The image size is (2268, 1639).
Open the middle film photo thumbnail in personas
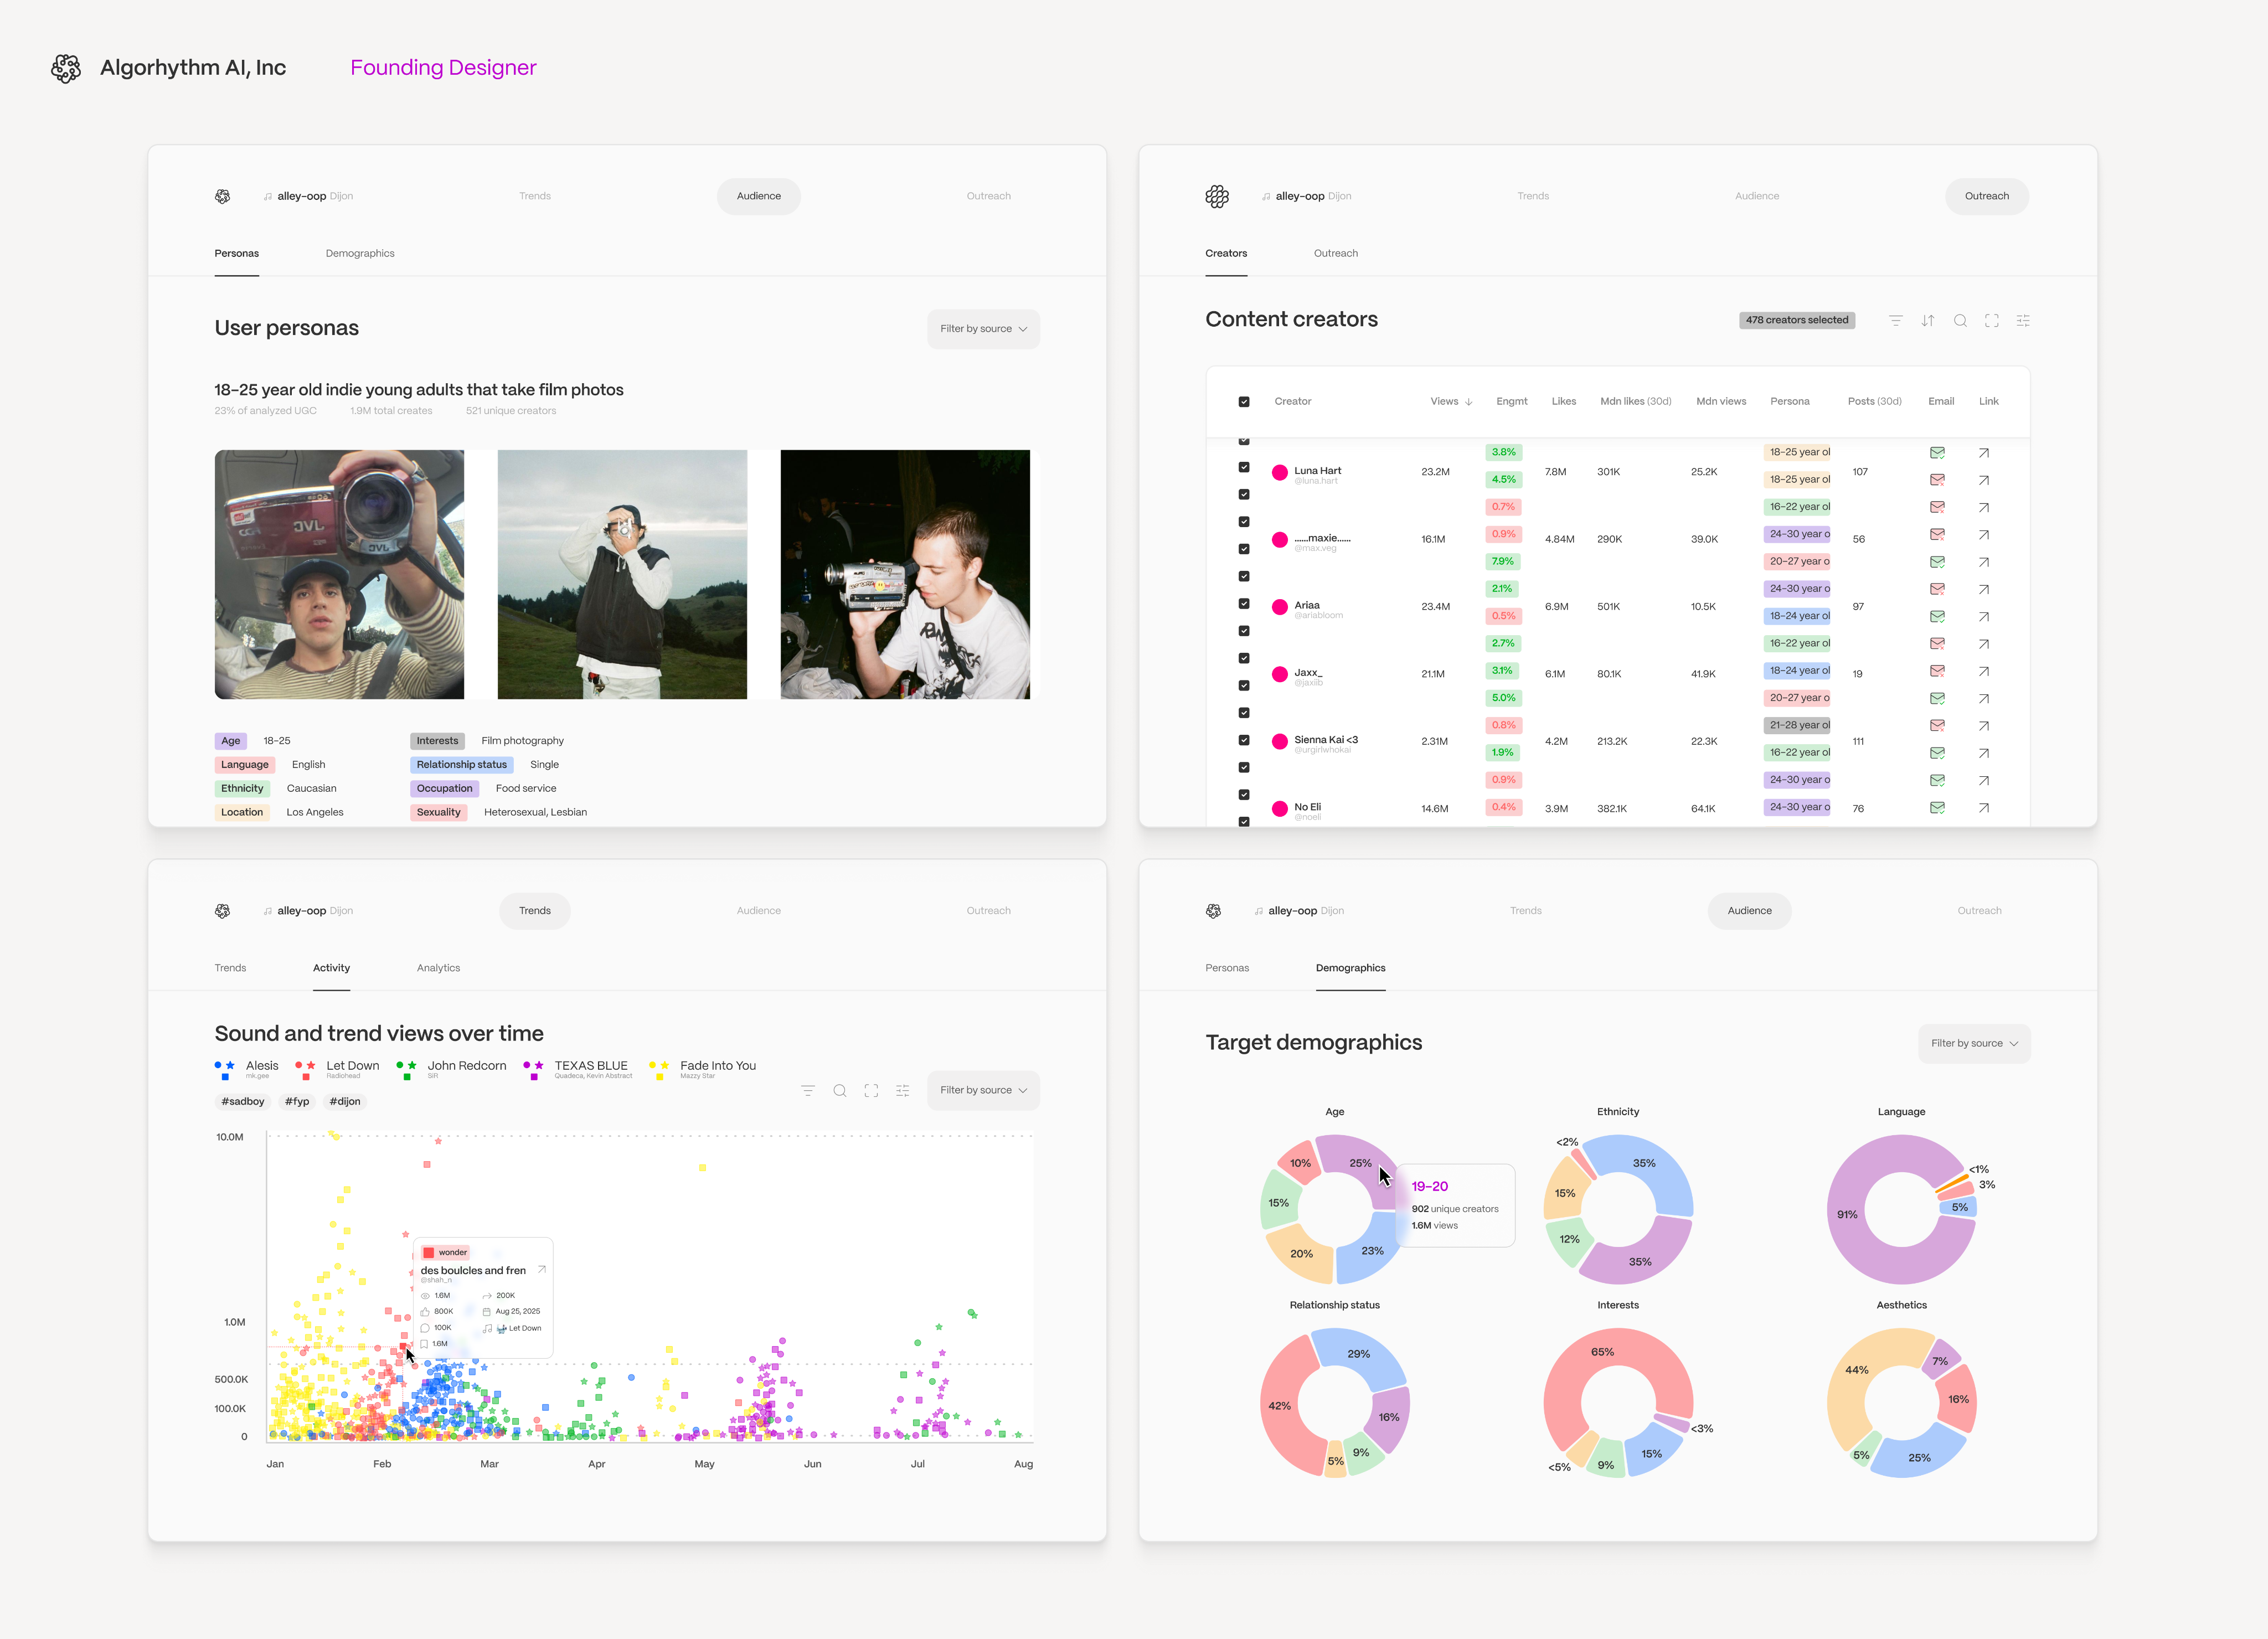(x=622, y=574)
